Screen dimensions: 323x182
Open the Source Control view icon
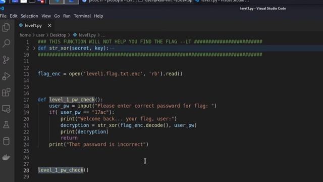6,60
